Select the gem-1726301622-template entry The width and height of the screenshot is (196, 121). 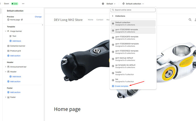tap(133, 52)
